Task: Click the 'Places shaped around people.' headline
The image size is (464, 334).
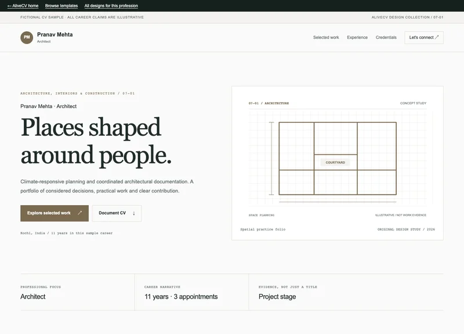Action: click(96, 141)
